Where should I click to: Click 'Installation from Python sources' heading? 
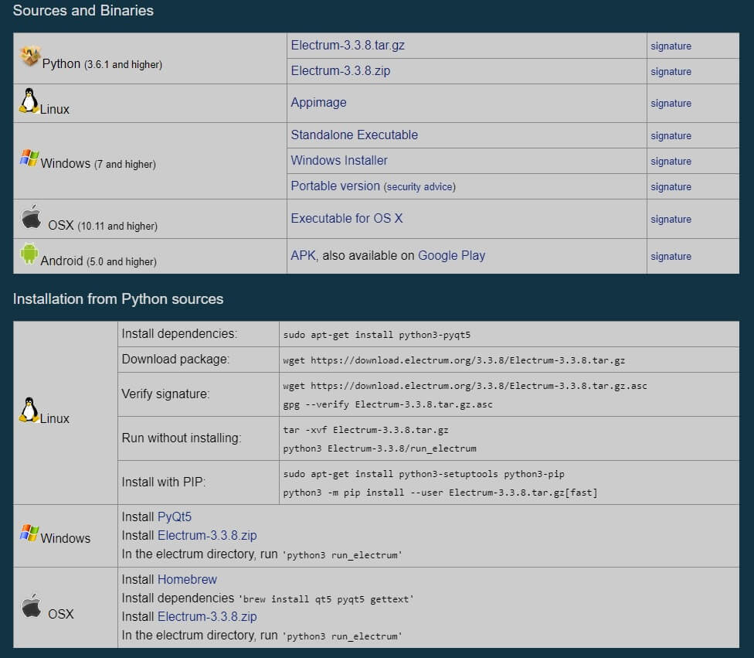click(x=118, y=299)
